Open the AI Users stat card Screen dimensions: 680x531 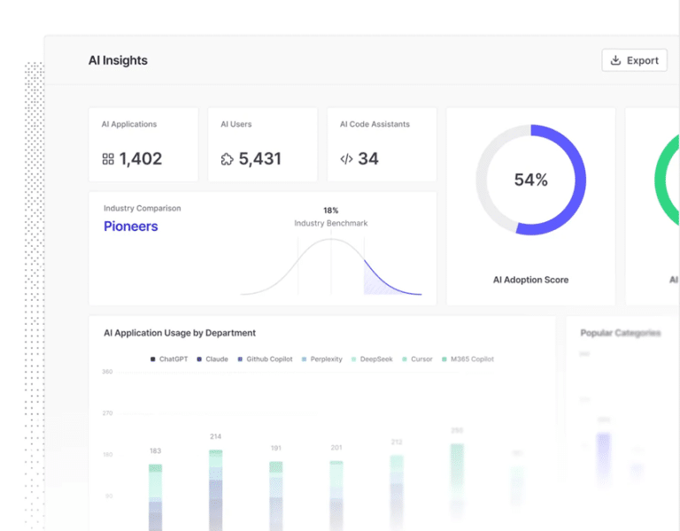[262, 145]
